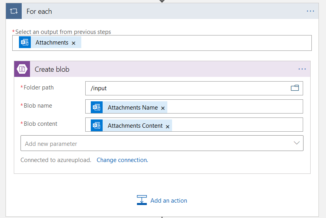Remove the Attachments Name token

click(x=163, y=108)
